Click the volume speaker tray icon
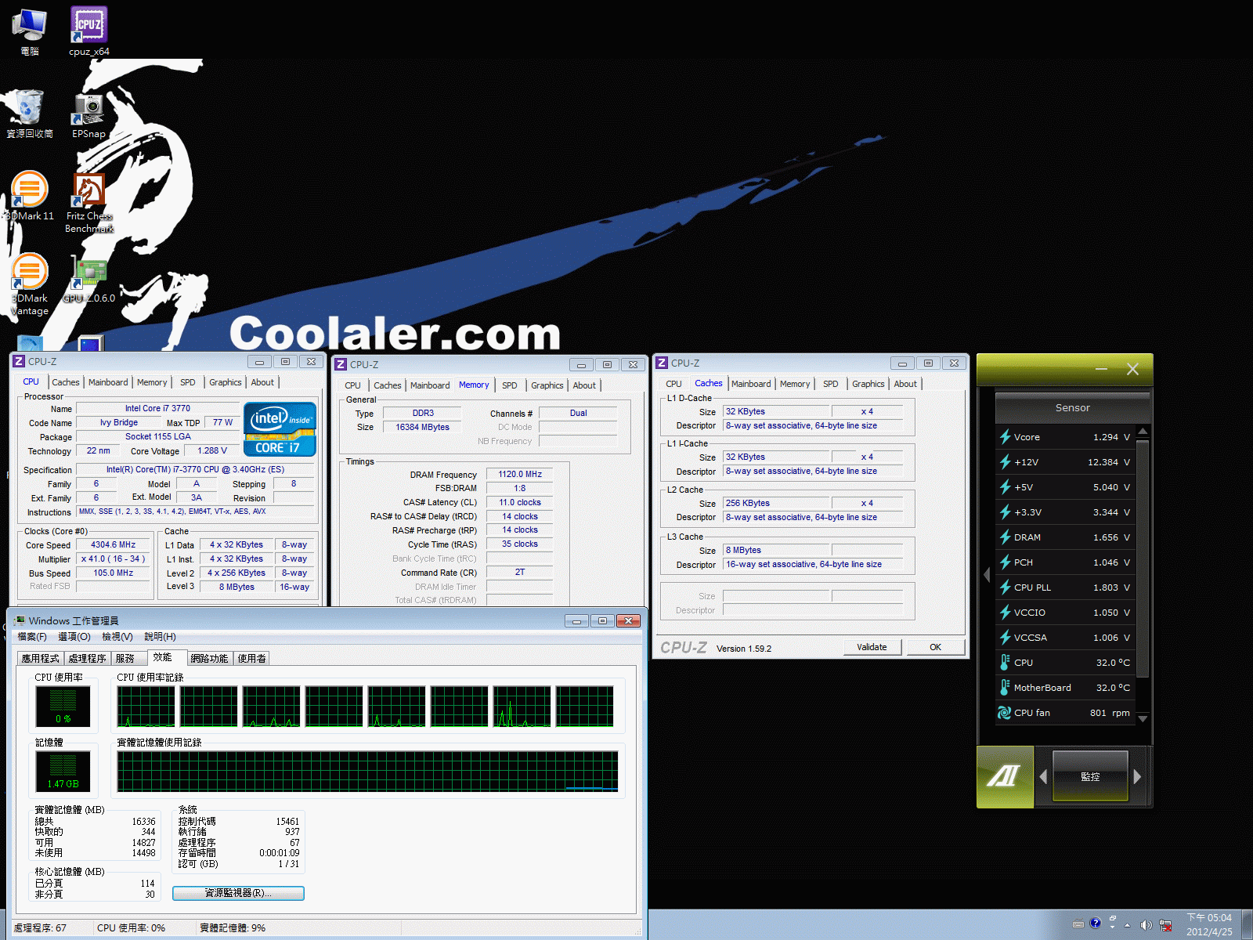Viewport: 1253px width, 940px height. [1146, 925]
